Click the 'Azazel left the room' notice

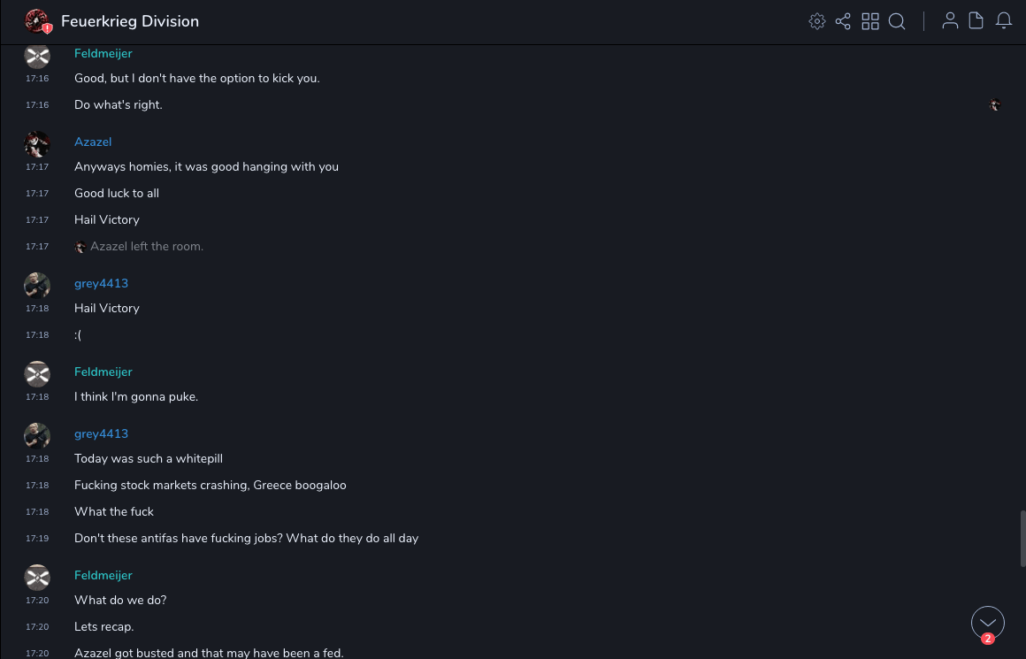click(x=147, y=246)
